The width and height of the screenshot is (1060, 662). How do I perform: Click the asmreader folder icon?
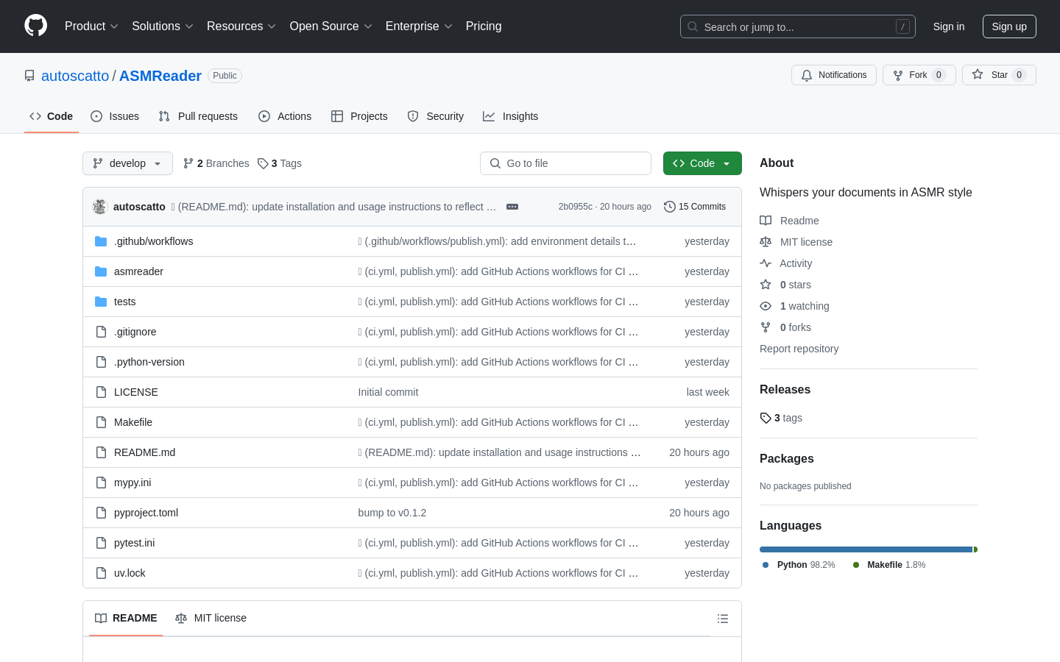click(101, 271)
